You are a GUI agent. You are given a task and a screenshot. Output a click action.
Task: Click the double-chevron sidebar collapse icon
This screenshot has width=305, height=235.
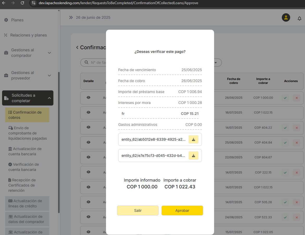[71, 17]
